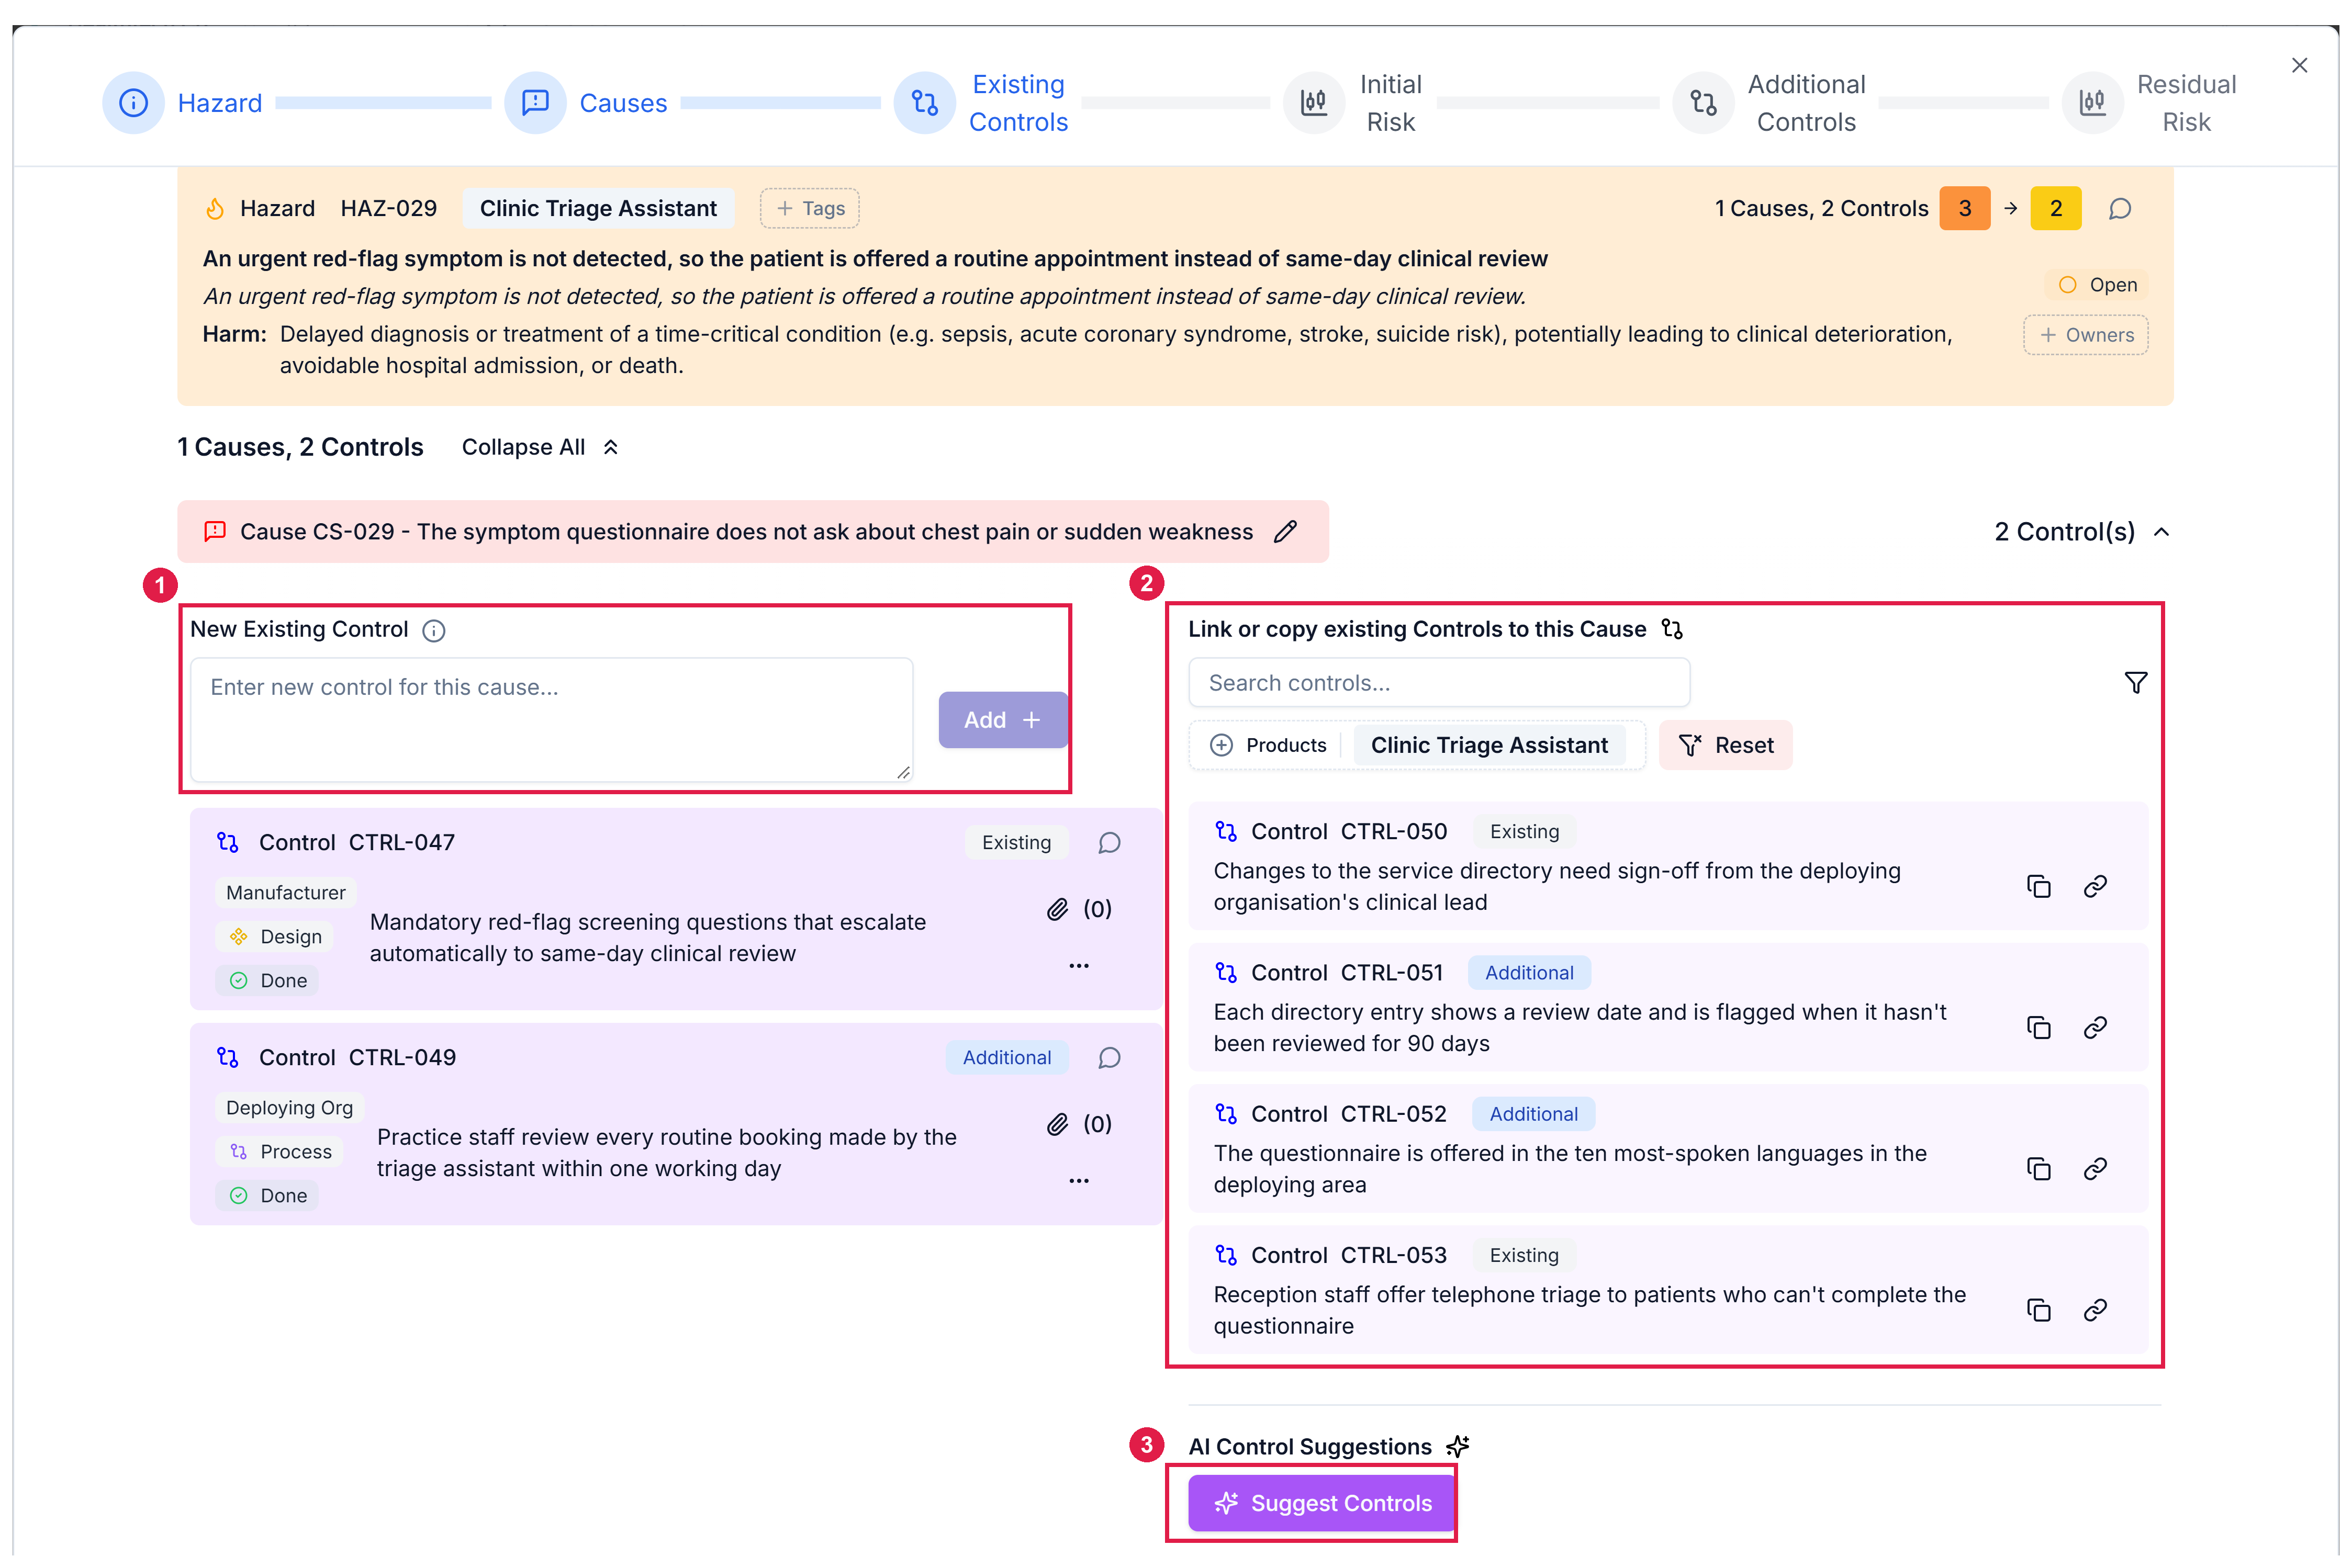
Task: Go to the Causes step
Action: tap(586, 103)
